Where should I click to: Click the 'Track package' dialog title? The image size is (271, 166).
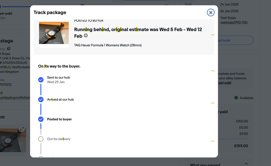point(50,12)
